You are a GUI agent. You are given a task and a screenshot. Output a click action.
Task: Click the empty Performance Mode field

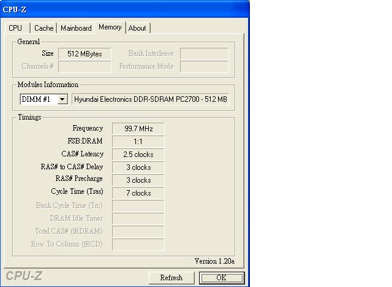pyautogui.click(x=204, y=67)
